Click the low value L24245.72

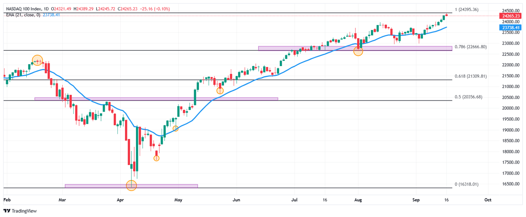pyautogui.click(x=105, y=9)
